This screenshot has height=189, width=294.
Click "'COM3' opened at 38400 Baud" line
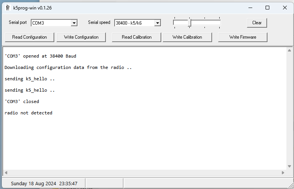(40, 56)
